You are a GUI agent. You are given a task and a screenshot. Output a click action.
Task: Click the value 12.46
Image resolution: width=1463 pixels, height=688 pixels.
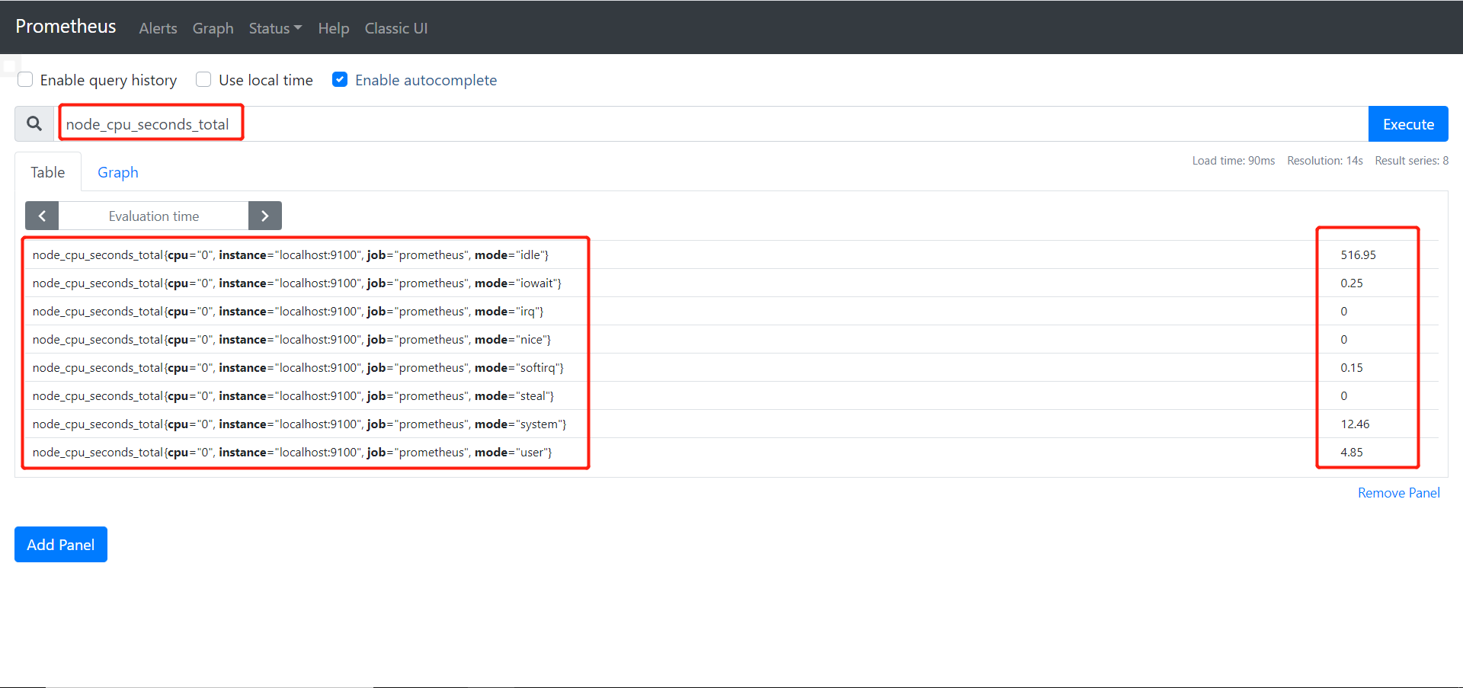pyautogui.click(x=1355, y=424)
